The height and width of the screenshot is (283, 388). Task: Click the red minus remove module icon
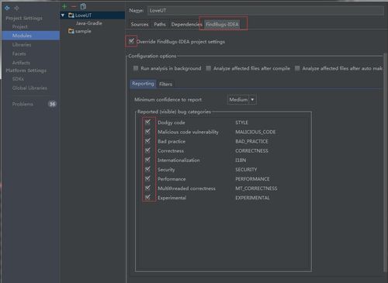74,6
